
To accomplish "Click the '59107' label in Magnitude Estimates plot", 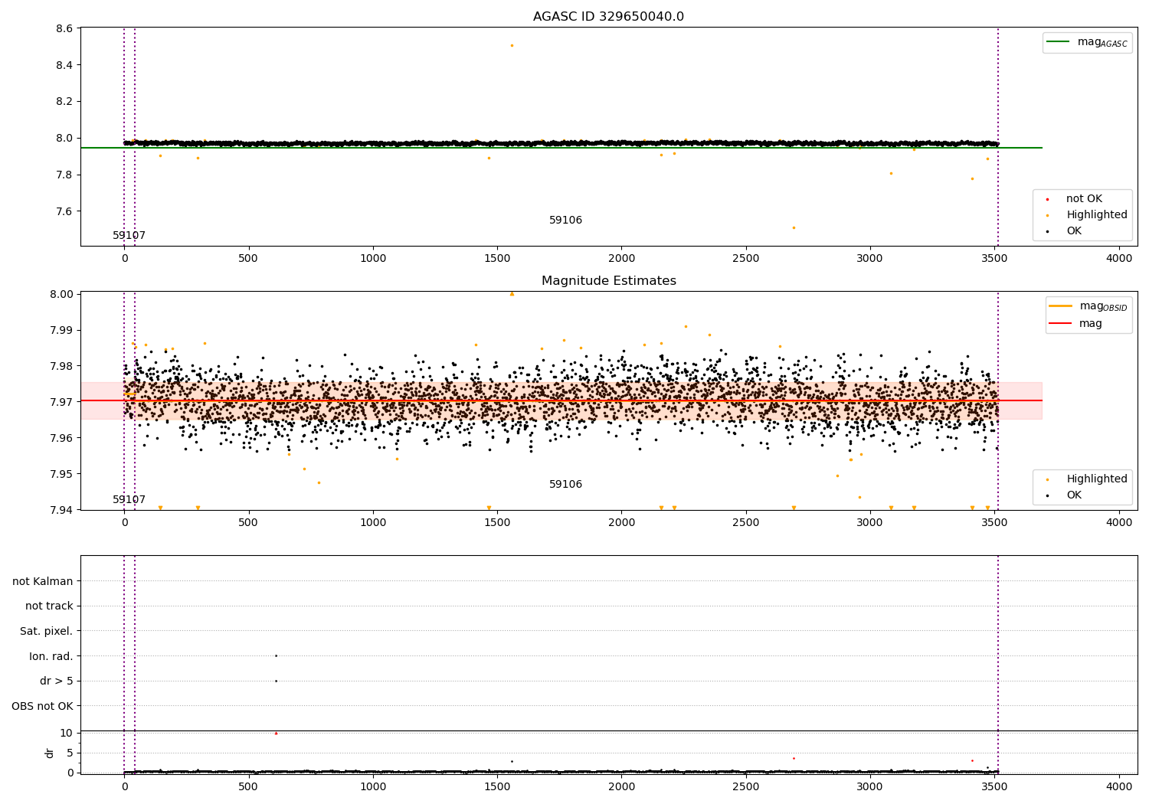I will (x=129, y=500).
